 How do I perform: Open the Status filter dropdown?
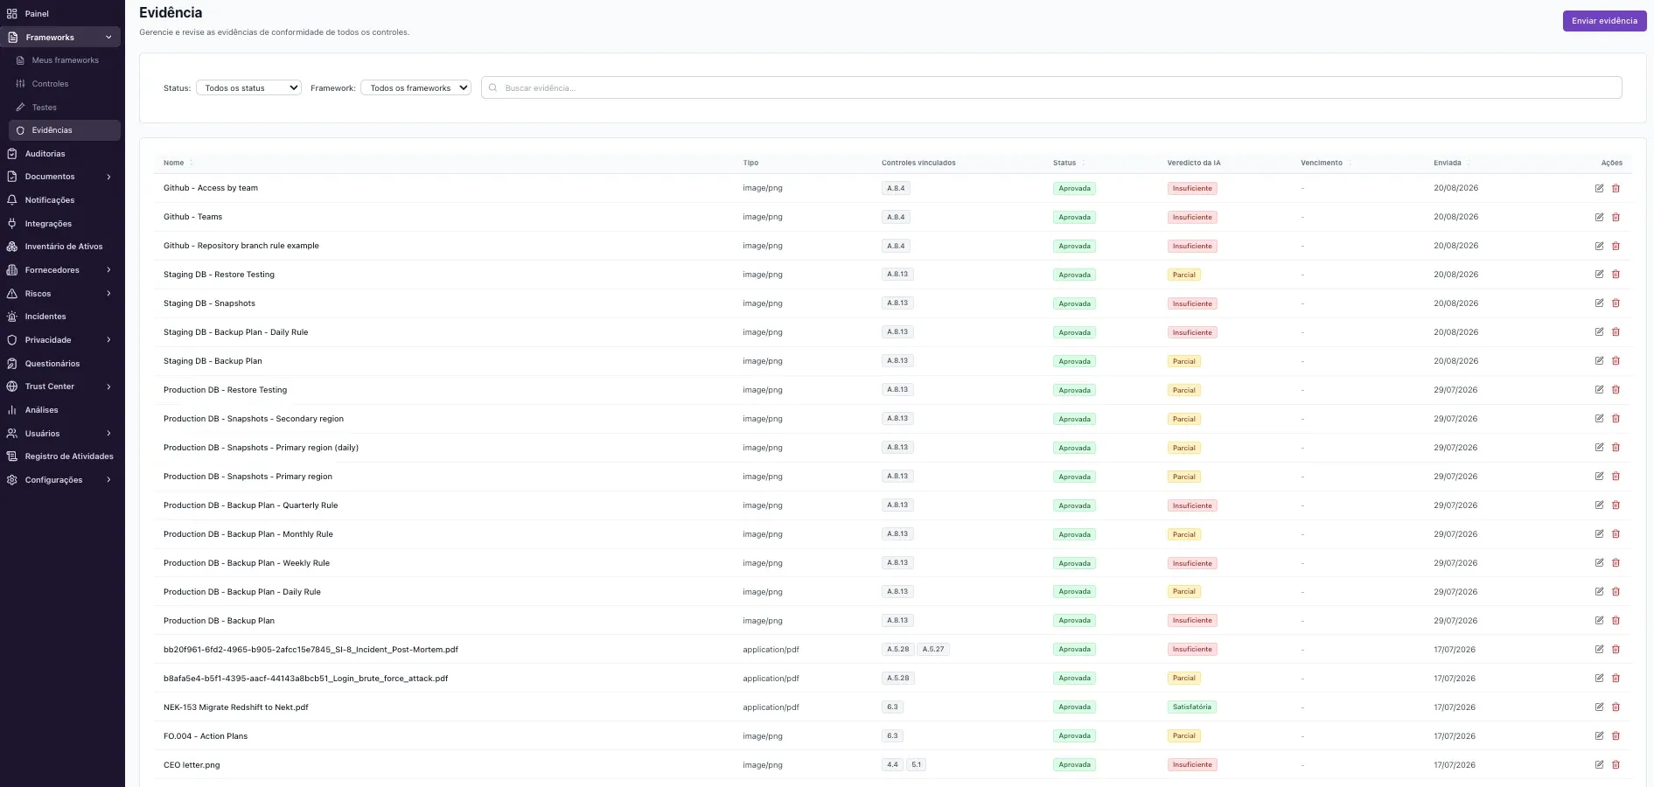point(248,87)
